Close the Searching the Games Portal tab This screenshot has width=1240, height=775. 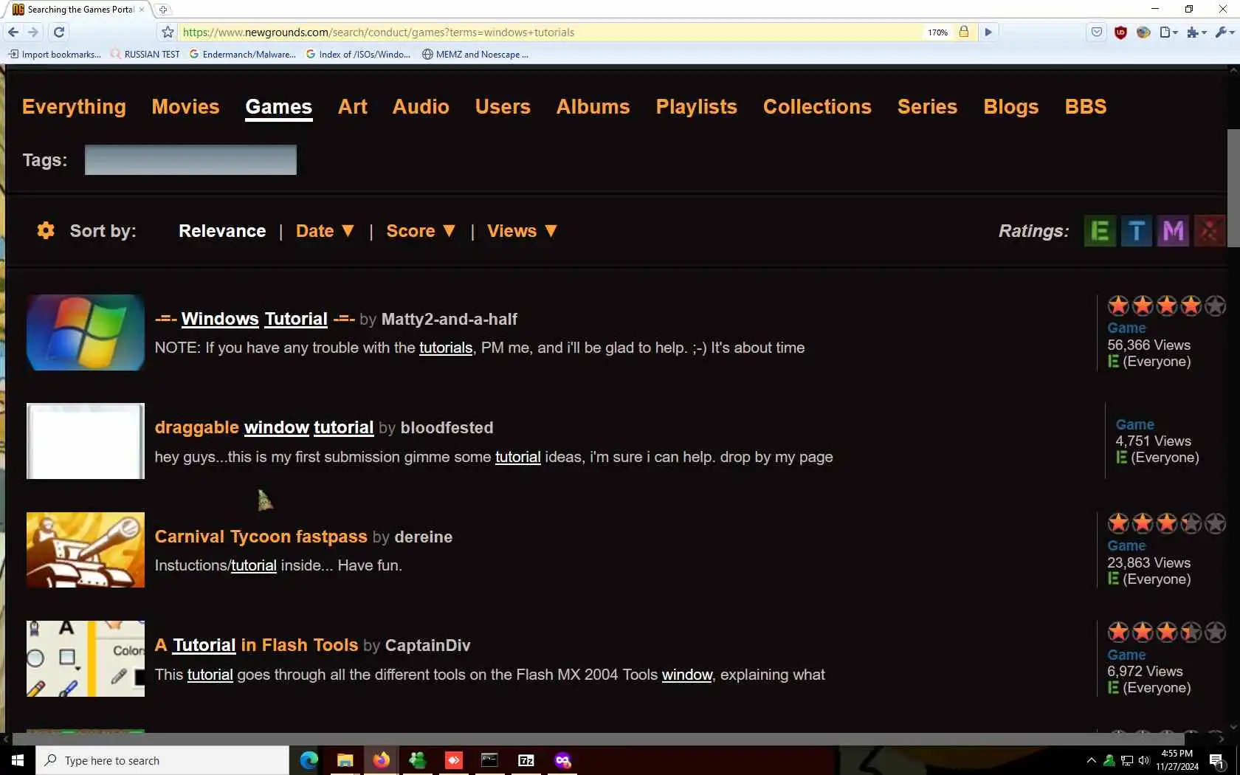click(142, 10)
